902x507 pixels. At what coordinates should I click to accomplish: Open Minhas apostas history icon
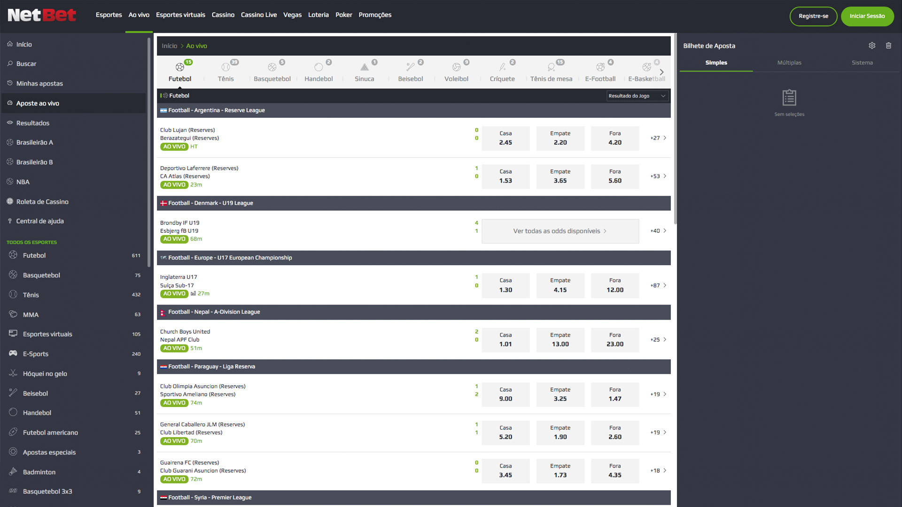click(10, 83)
